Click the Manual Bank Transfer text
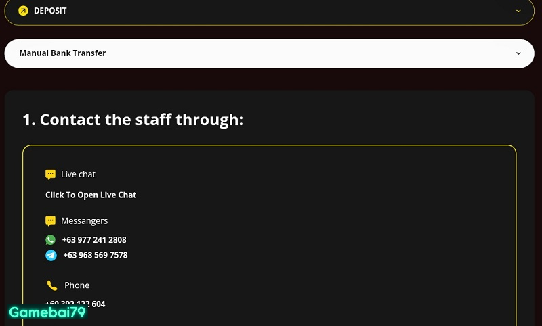542x326 pixels. [x=62, y=53]
